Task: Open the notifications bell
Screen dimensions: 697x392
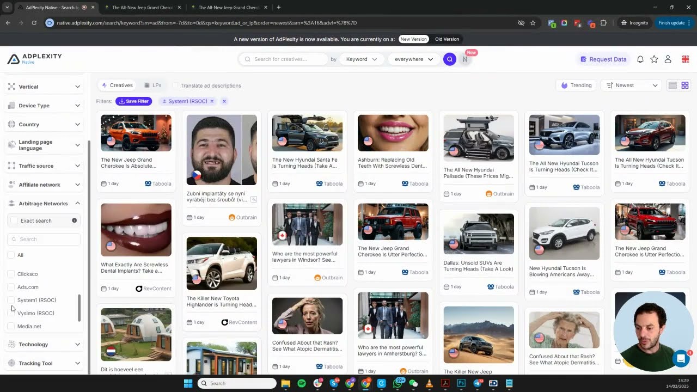Action: 640,59
